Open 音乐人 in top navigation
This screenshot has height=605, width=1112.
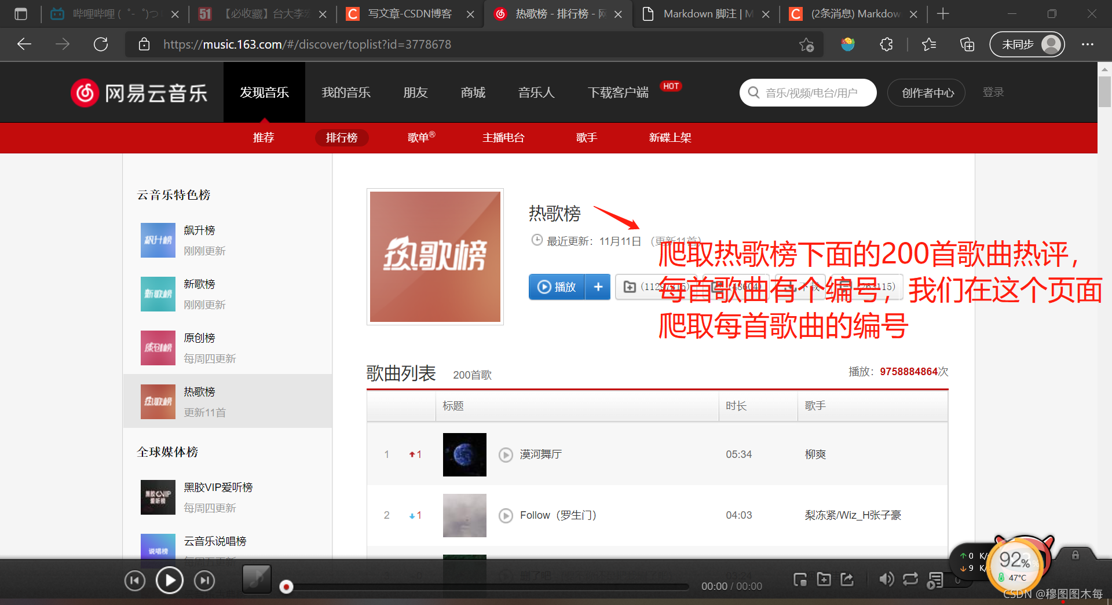pos(536,93)
